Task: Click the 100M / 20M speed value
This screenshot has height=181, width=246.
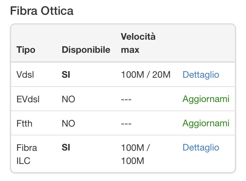Action: click(x=146, y=75)
